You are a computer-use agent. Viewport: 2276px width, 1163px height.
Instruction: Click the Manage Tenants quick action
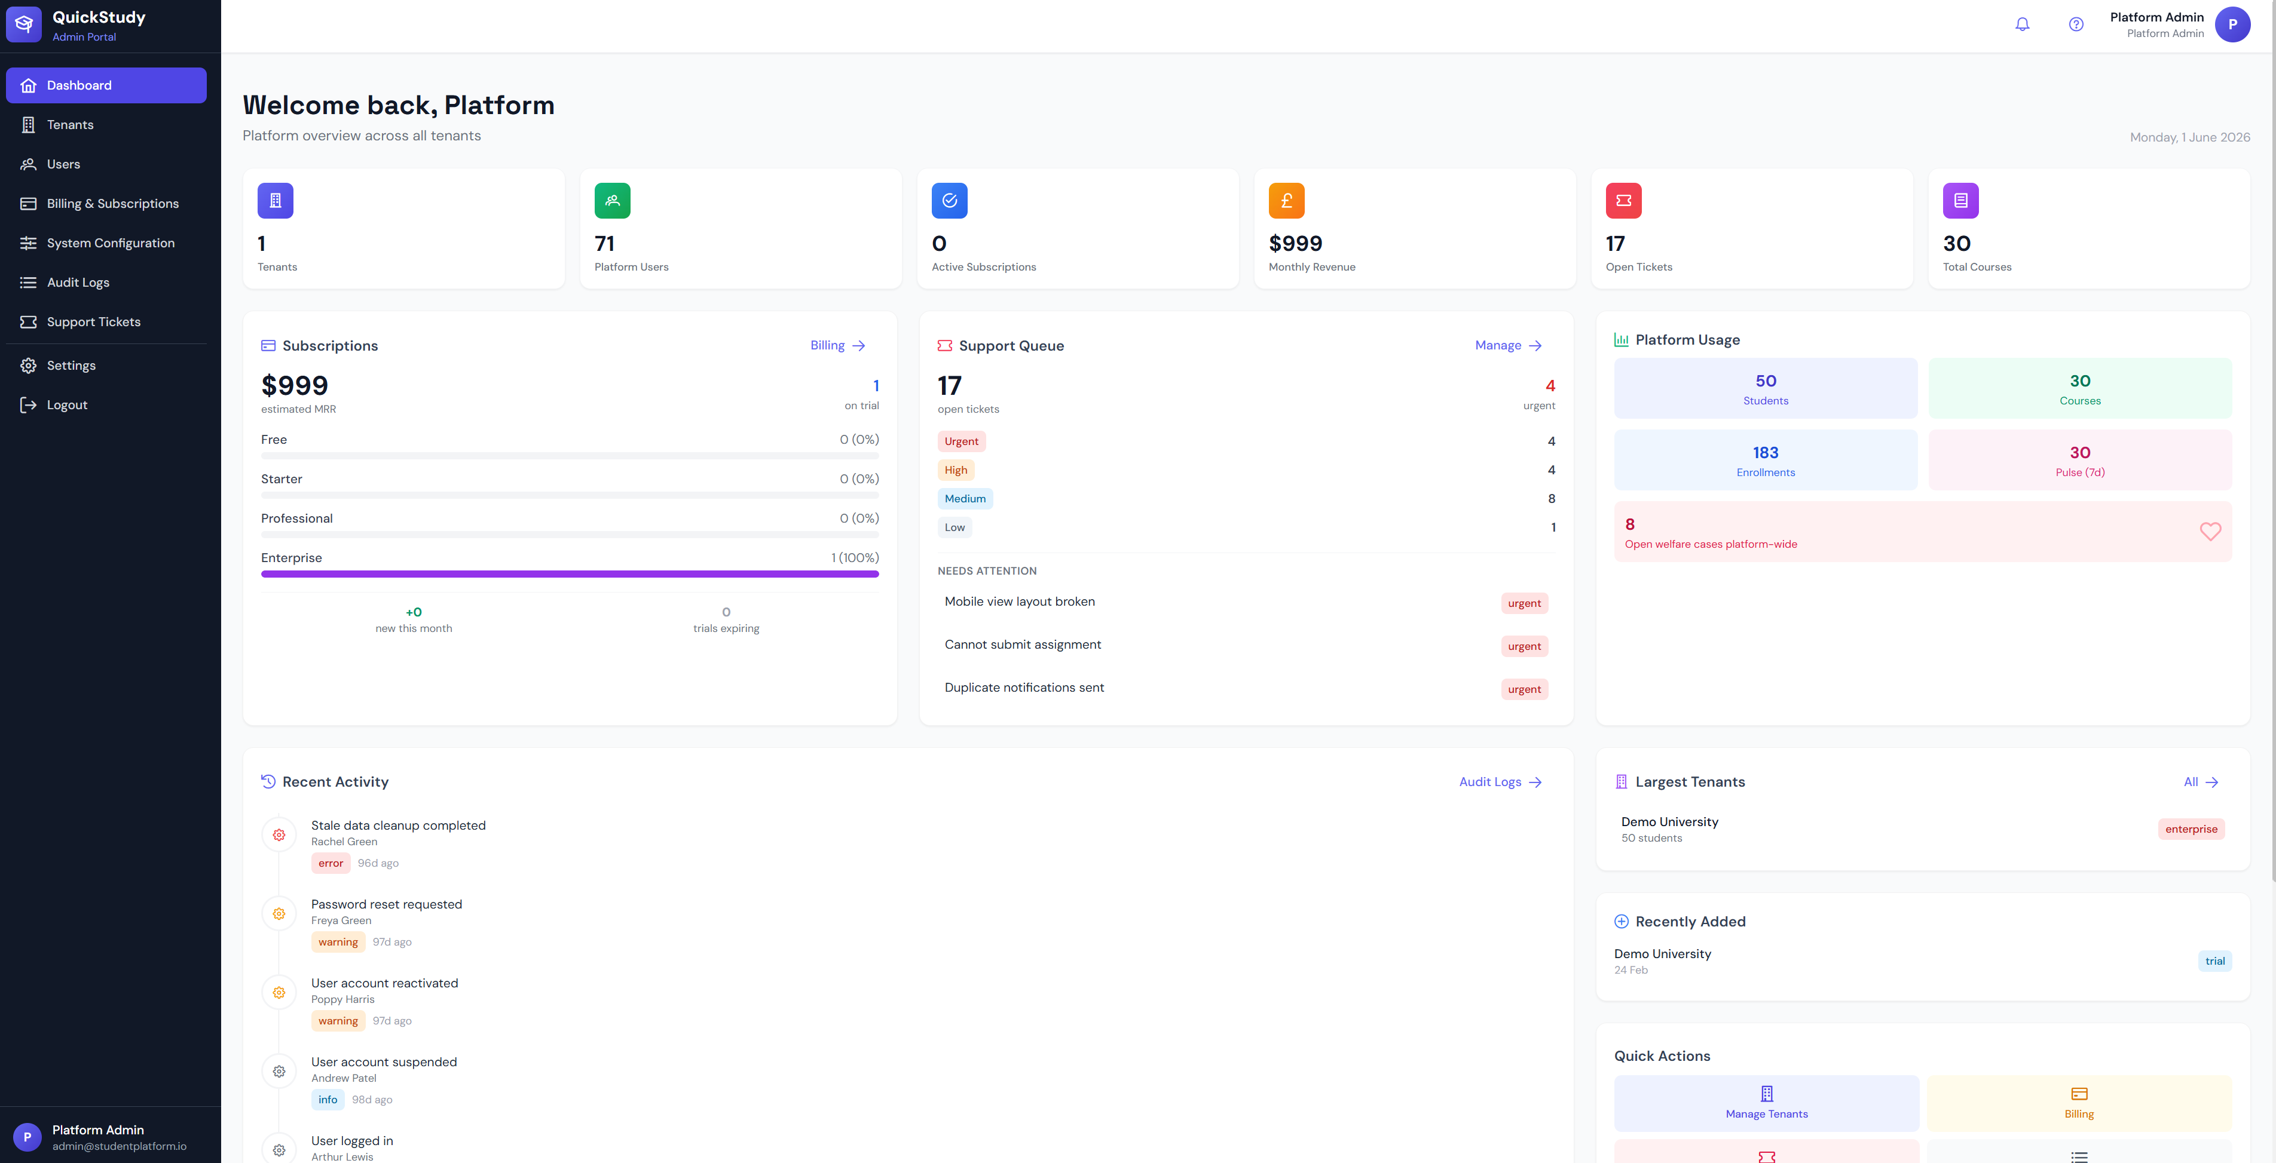click(x=1767, y=1103)
